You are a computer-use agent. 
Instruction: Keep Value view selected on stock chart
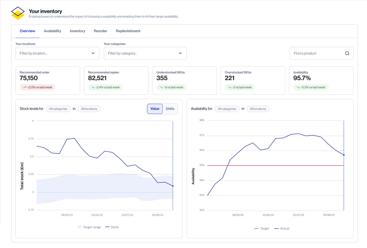pos(155,109)
